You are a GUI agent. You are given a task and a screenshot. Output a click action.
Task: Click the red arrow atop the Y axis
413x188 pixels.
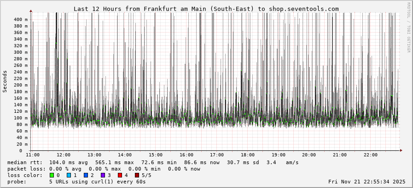click(31, 11)
